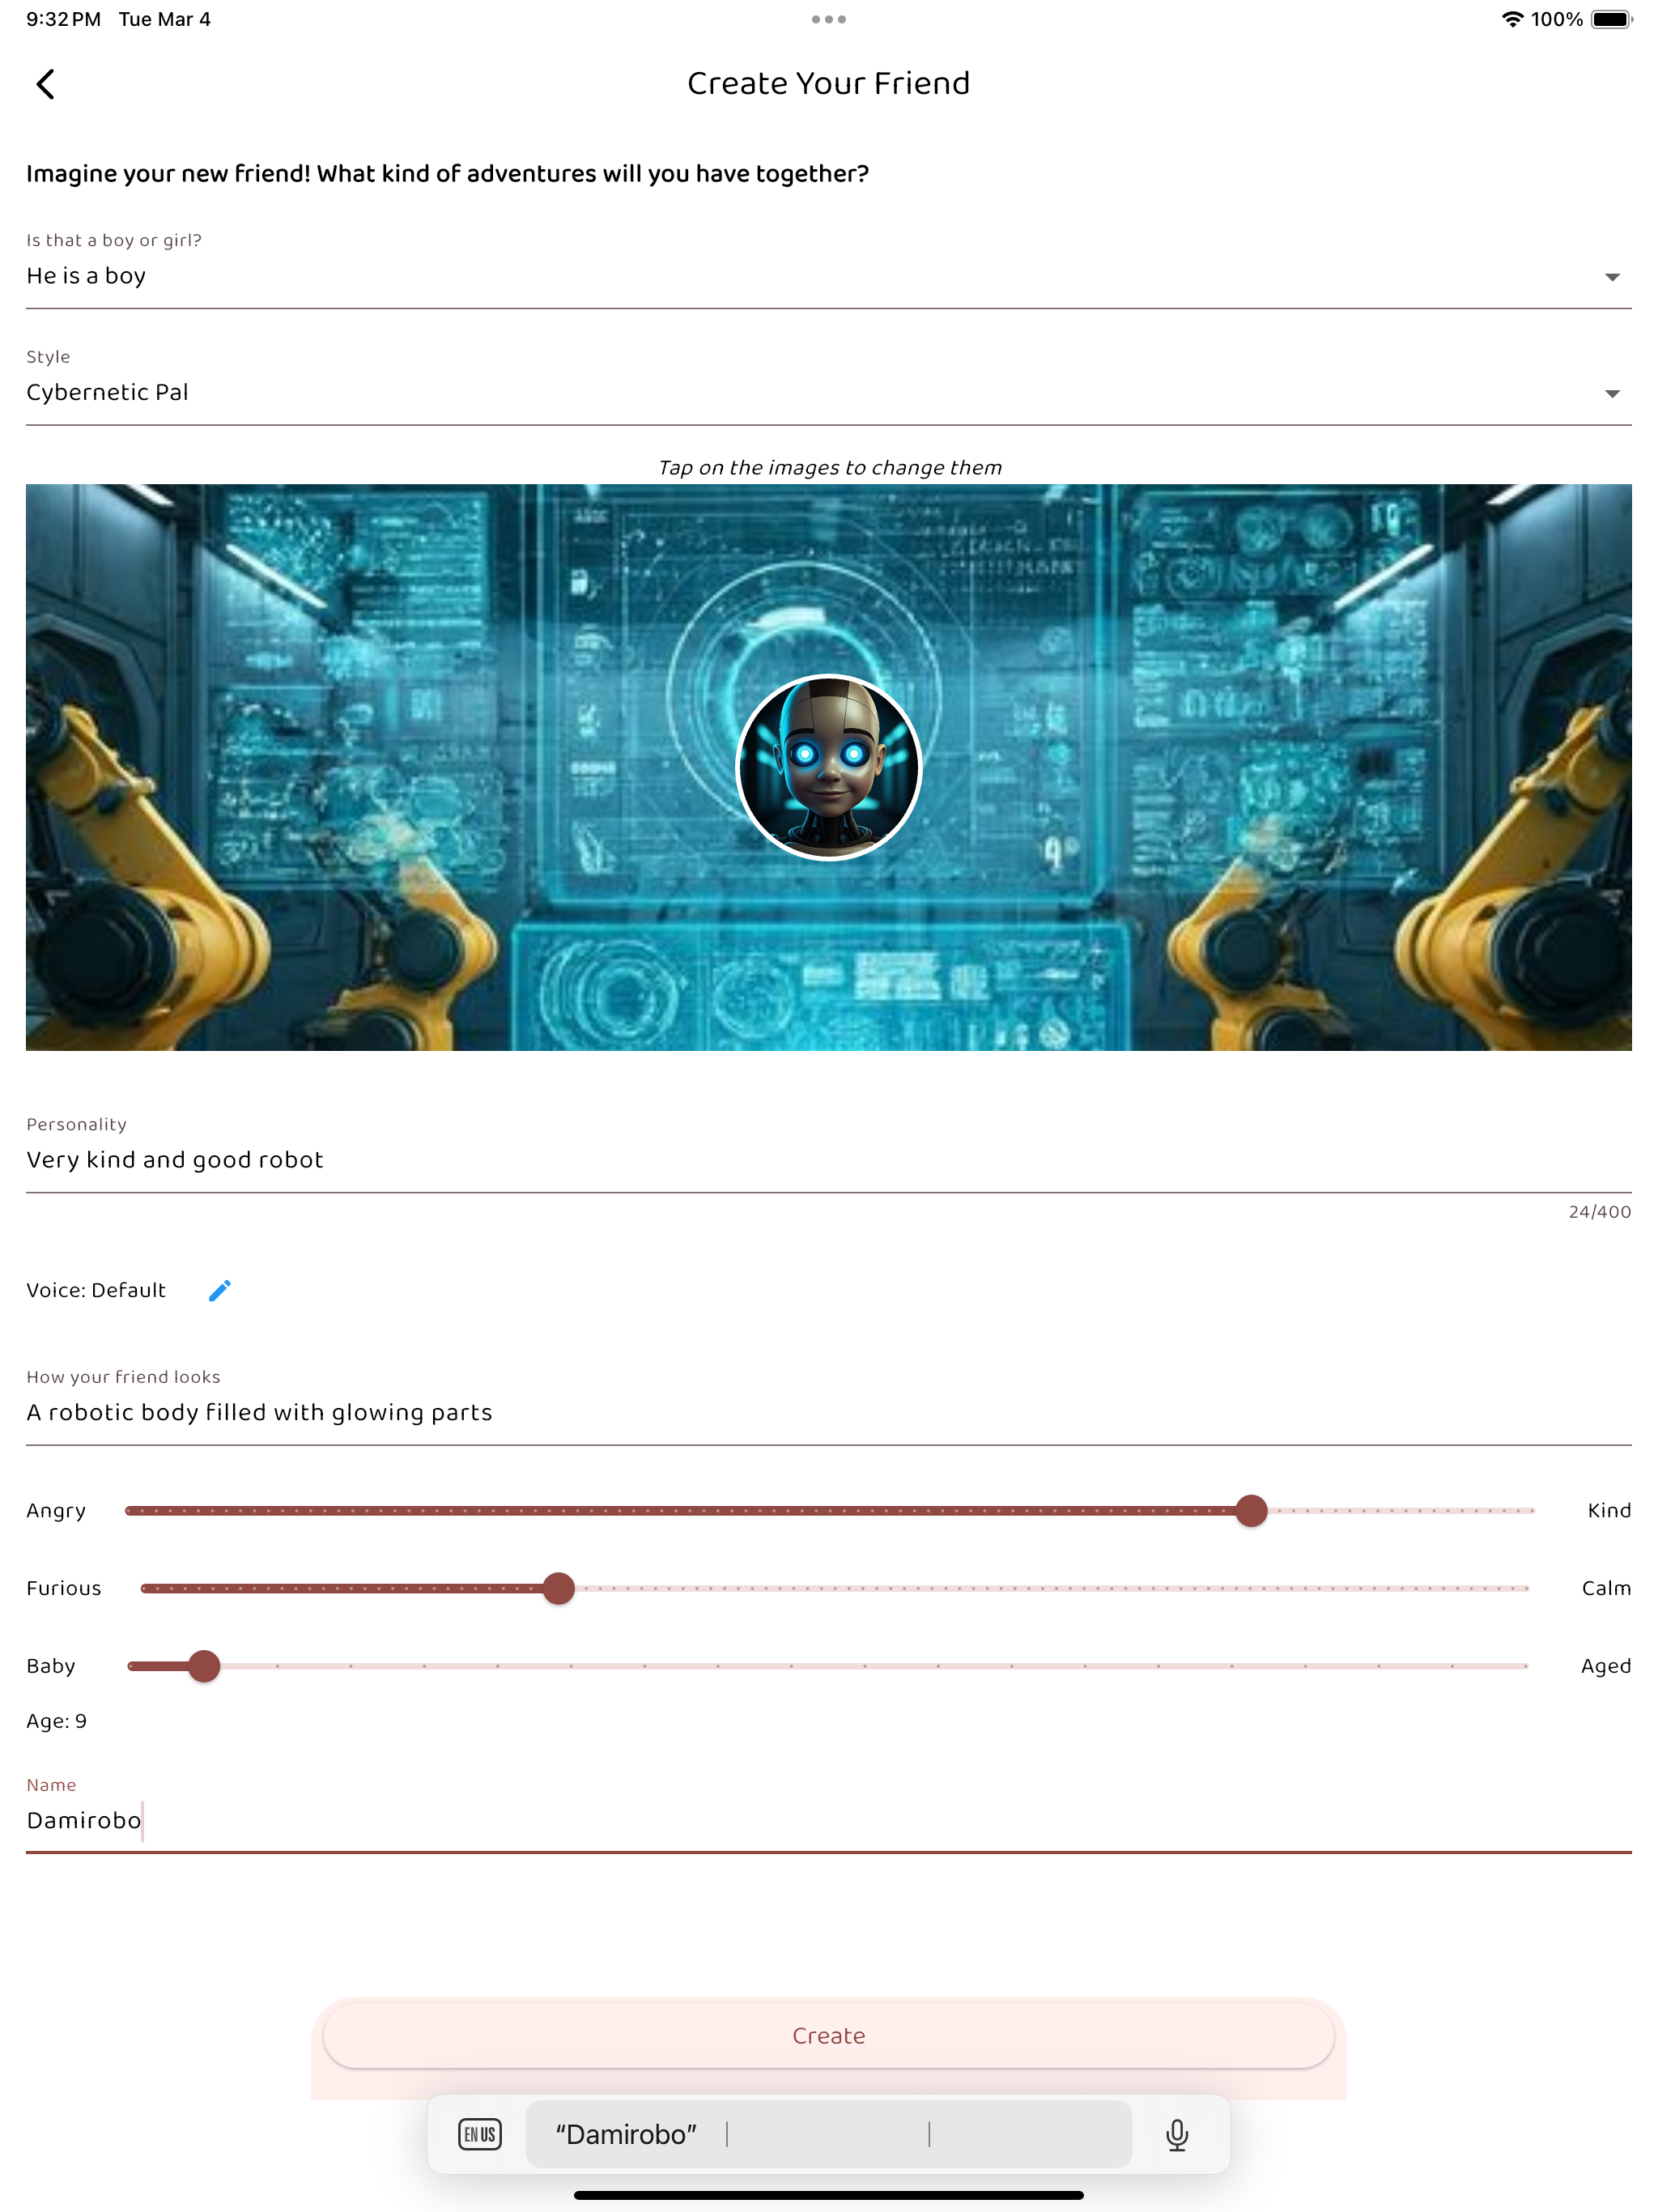This screenshot has height=2212, width=1658.
Task: Select the "Damirobo" keyboard suggestion
Action: (626, 2134)
